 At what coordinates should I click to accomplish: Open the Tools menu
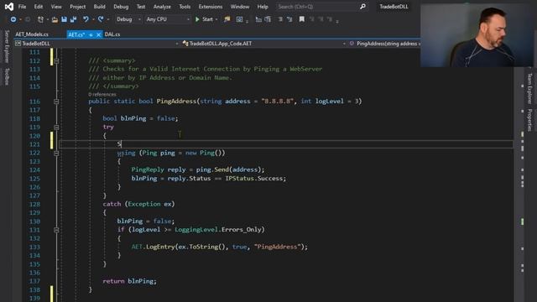[x=185, y=7]
